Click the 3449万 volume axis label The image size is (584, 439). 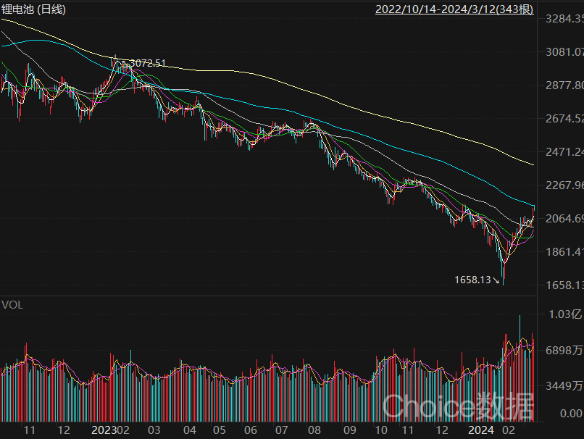pos(565,385)
